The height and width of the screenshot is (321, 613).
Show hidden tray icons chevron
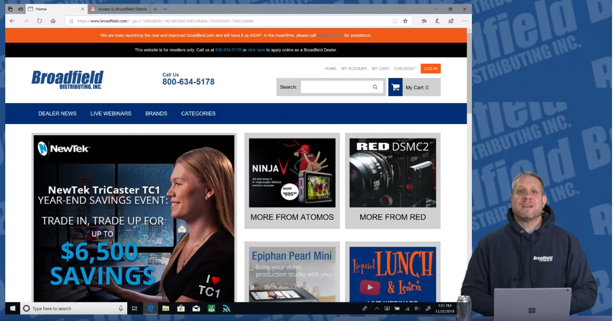(x=377, y=309)
